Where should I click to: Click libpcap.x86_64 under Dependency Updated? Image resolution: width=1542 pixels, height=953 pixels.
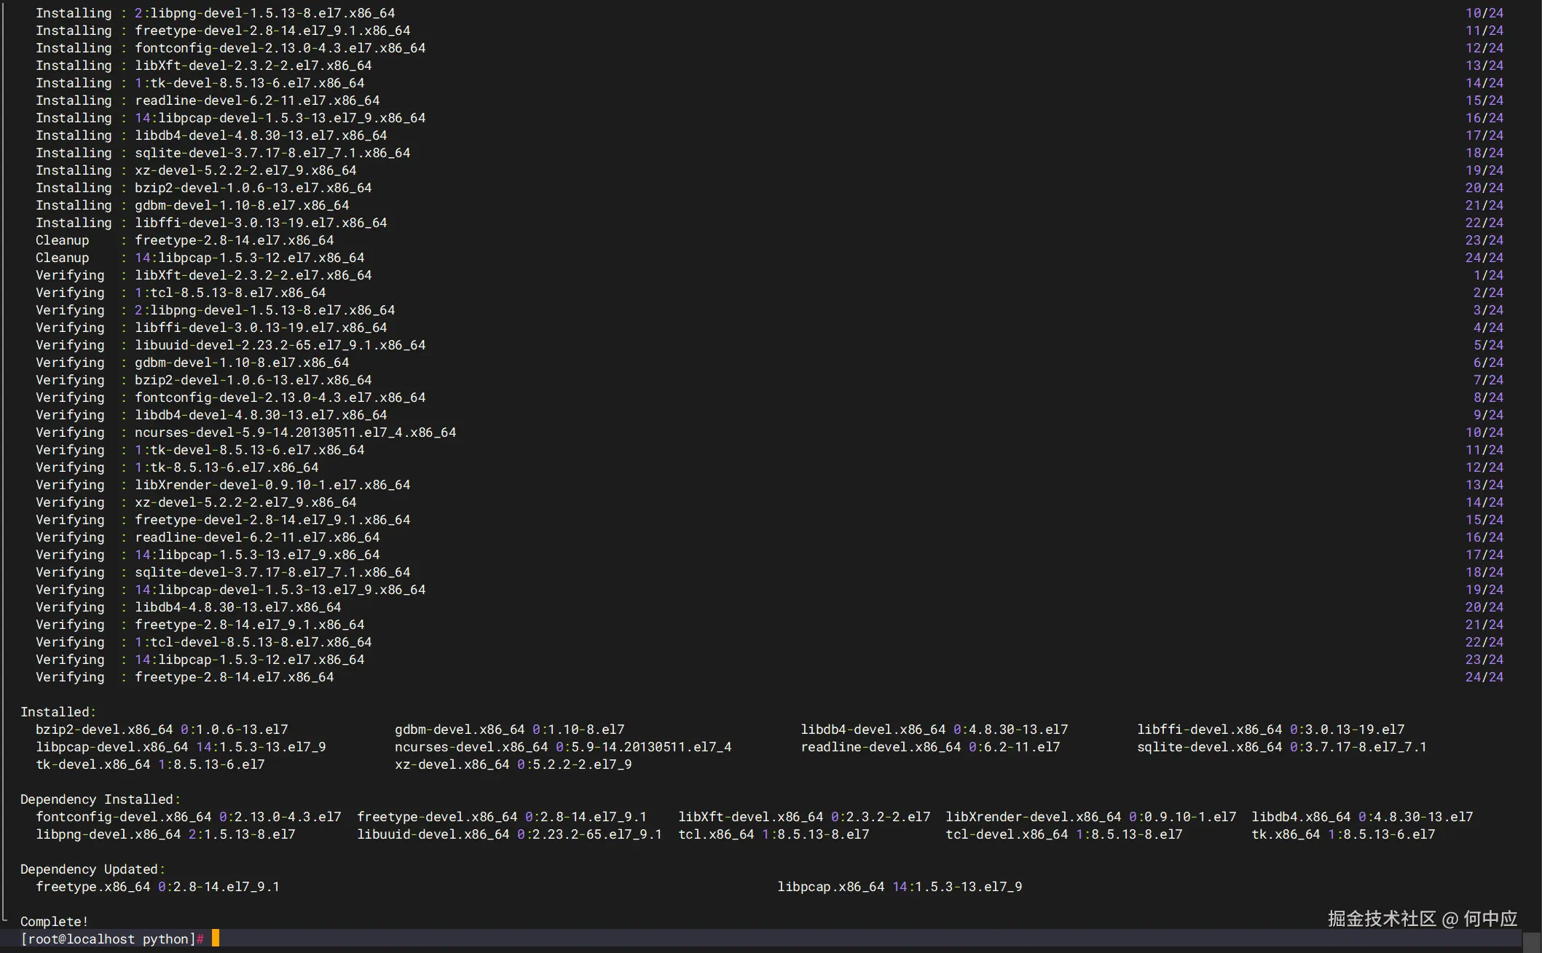(x=830, y=886)
